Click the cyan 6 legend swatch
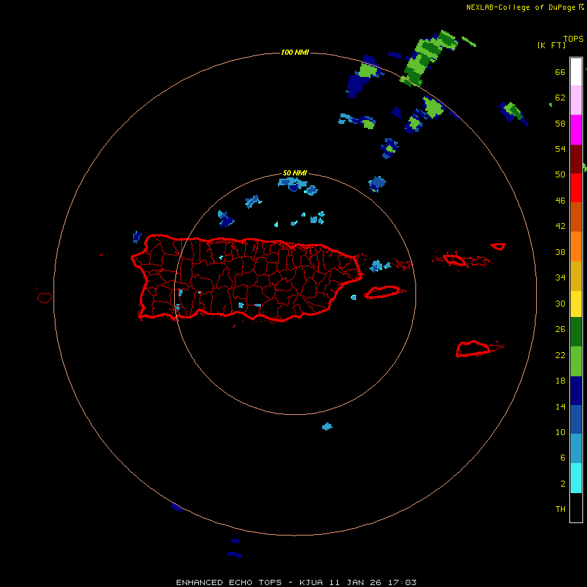 [x=576, y=478]
